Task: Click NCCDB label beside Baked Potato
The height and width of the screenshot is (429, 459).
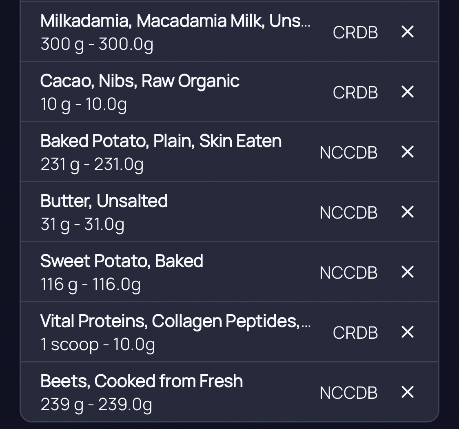Action: [x=349, y=152]
